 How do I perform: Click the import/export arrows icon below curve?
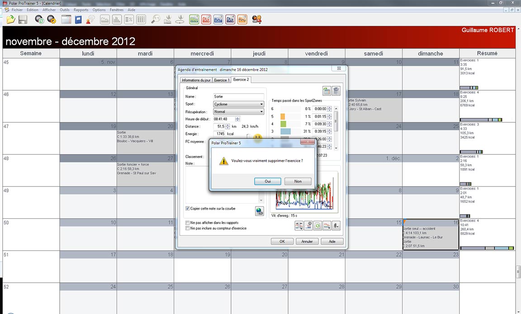tap(298, 226)
